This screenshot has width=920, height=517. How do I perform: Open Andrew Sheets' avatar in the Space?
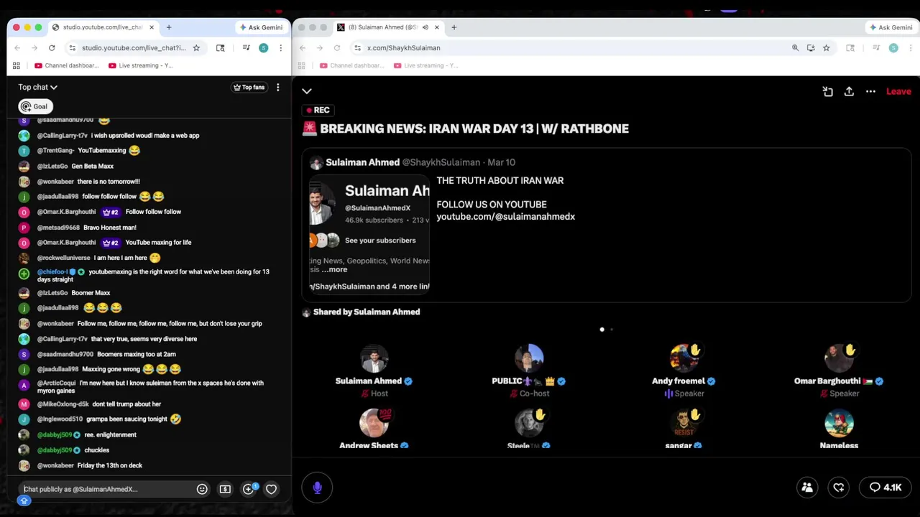(374, 423)
